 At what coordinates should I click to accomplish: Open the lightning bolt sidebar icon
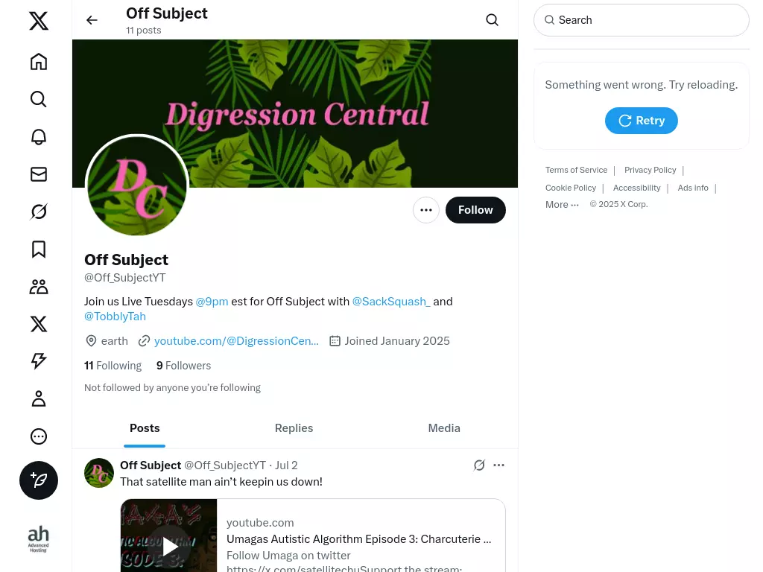tap(39, 361)
